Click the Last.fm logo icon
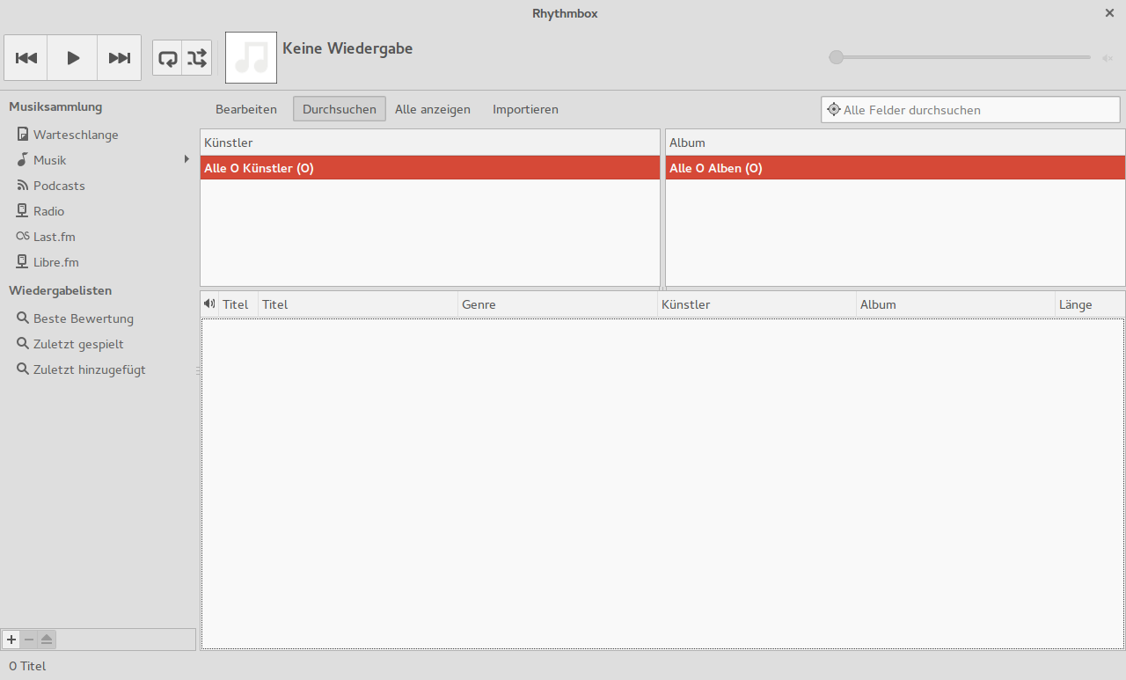This screenshot has width=1126, height=680. point(23,237)
